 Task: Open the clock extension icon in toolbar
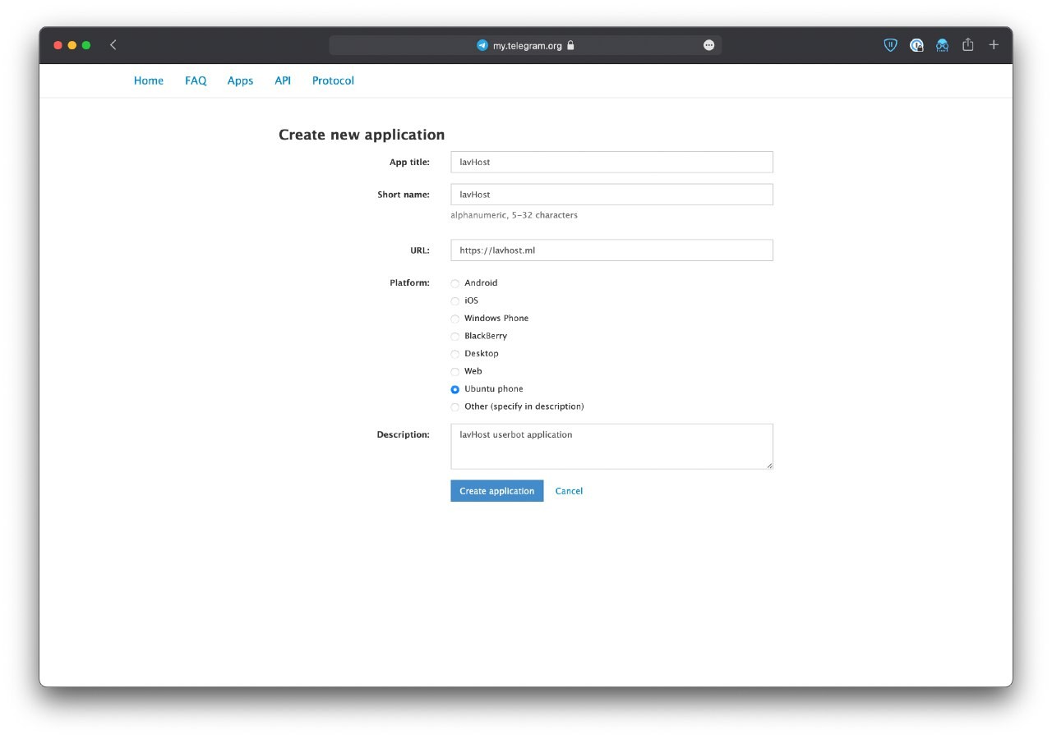[x=916, y=45]
